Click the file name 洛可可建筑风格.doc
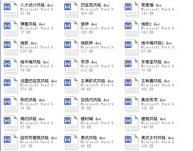The width and height of the screenshot is (193, 151). tap(39, 138)
